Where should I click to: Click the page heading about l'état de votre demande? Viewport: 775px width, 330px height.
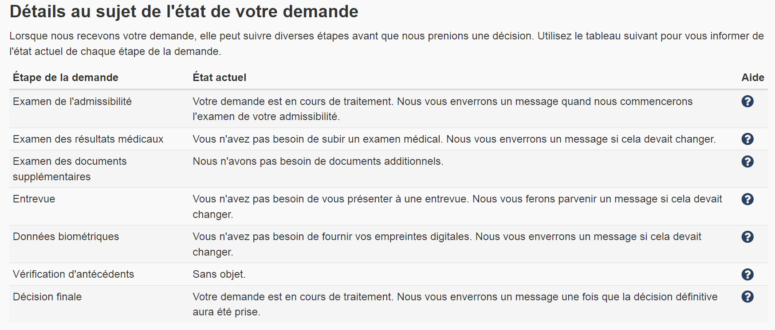184,12
